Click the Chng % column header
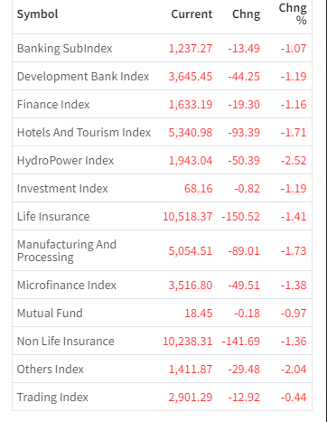 [x=293, y=14]
